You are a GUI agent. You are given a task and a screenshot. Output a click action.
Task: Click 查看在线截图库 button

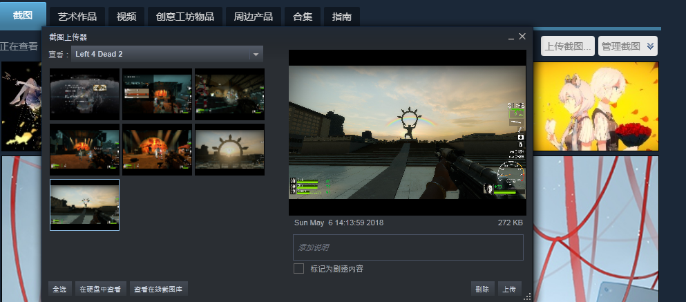click(159, 289)
